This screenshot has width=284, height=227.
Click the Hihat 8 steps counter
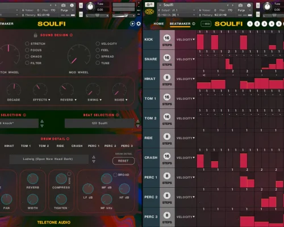tap(167, 77)
